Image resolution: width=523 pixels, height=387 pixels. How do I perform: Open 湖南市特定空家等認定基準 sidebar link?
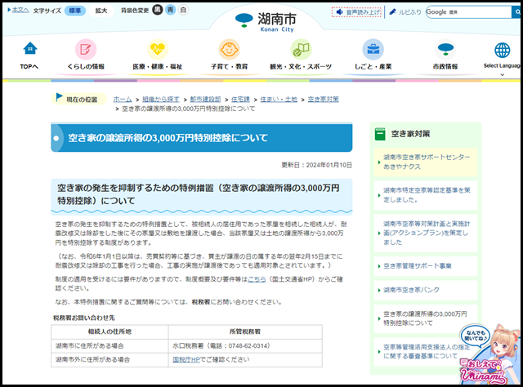pyautogui.click(x=426, y=195)
